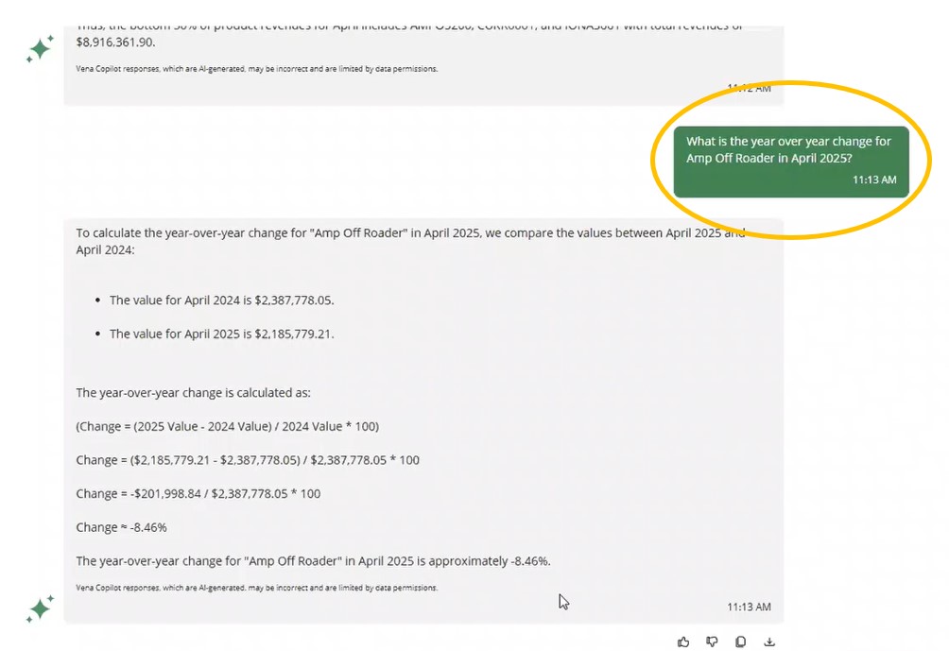Click the line showing -$201,998.84 divided by $2,387,778.05
This screenshot has width=949, height=651.
(x=198, y=494)
